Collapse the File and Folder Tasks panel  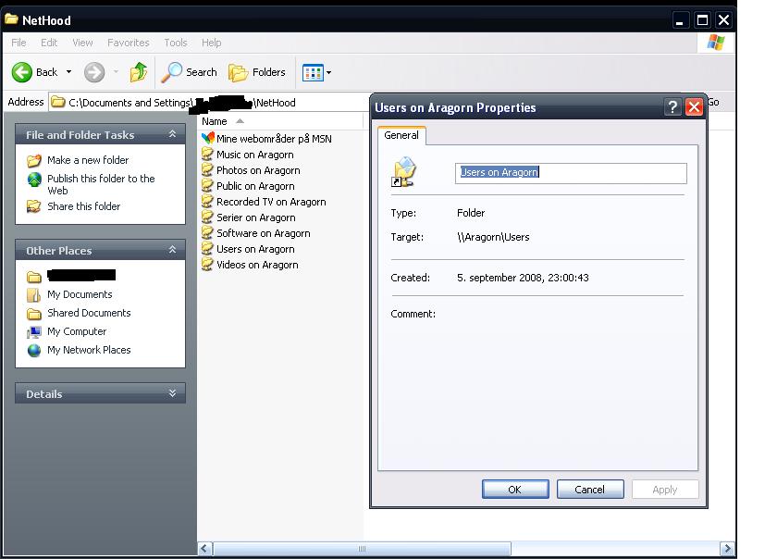(x=172, y=135)
